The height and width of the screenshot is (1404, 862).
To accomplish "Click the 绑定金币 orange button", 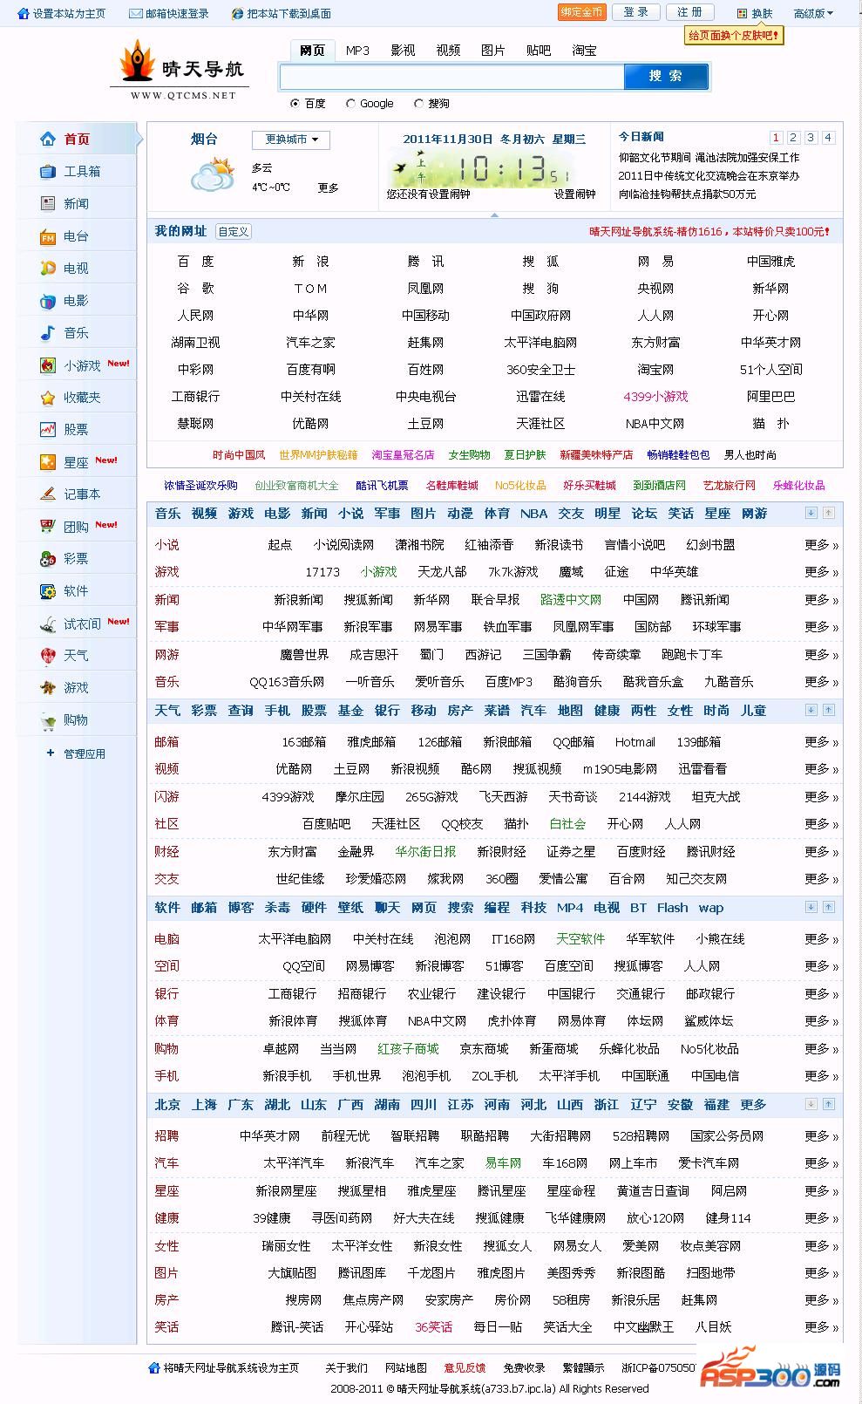I will 581,12.
